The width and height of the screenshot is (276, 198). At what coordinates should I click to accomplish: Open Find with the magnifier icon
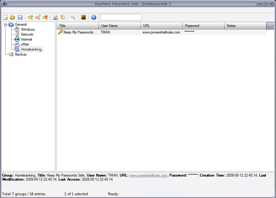click(x=73, y=17)
